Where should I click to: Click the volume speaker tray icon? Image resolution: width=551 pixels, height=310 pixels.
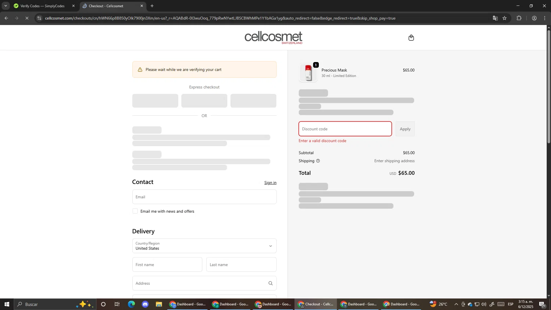tap(484, 304)
